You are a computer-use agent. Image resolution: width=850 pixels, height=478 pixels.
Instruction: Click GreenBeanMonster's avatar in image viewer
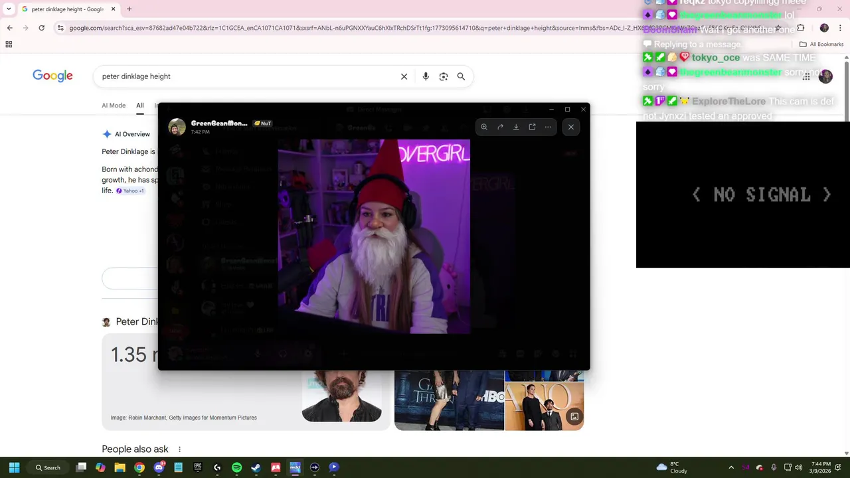(177, 127)
